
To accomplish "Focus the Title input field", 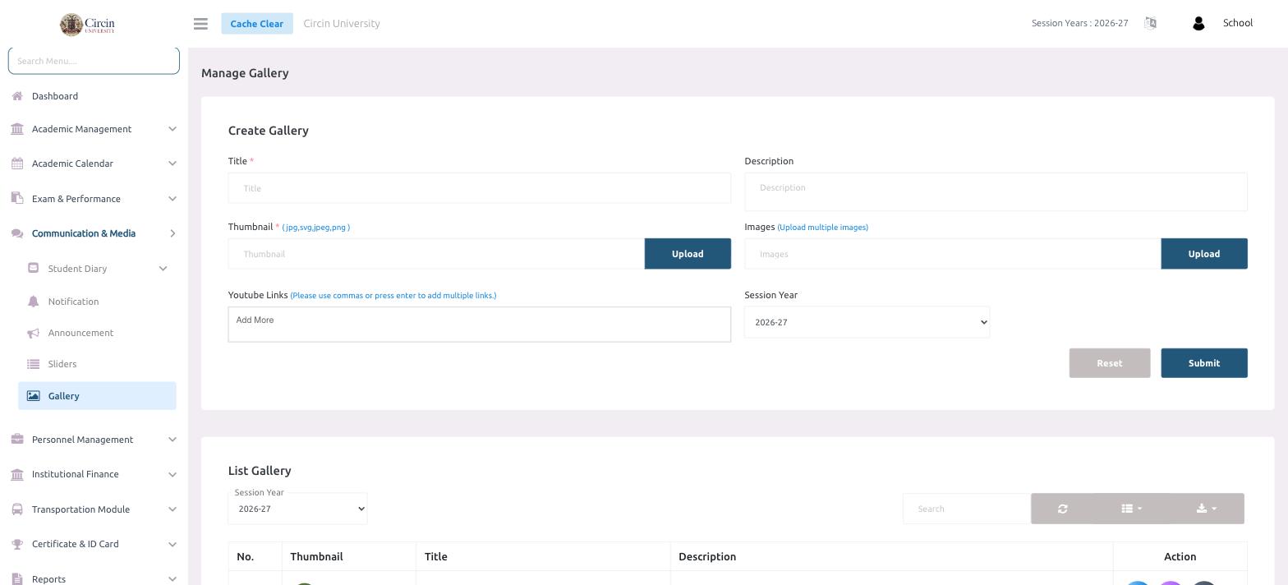I will (480, 188).
